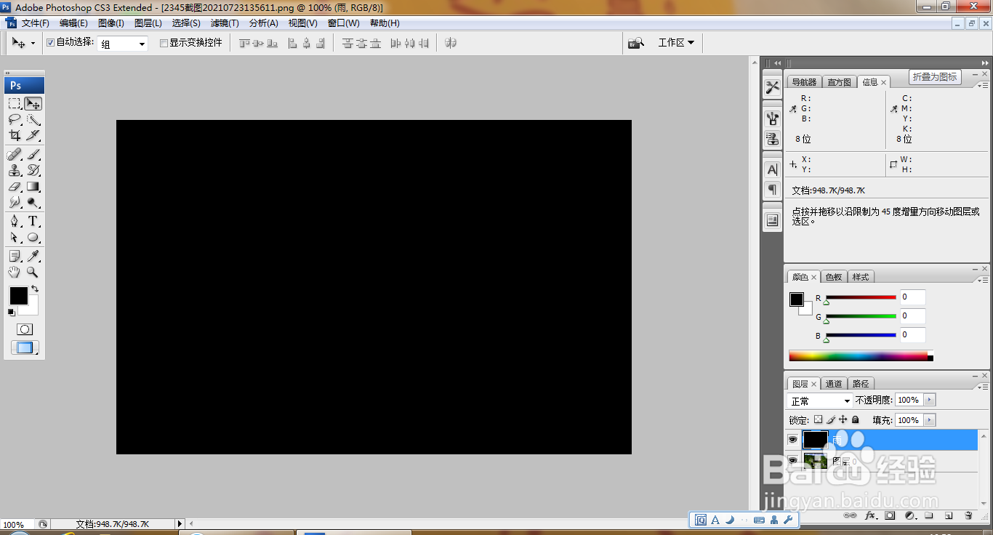
Task: Click the R value input field
Action: point(912,297)
